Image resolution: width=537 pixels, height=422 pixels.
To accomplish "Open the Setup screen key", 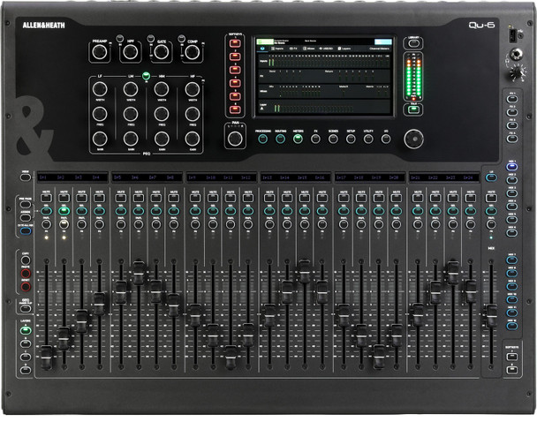I will 351,139.
